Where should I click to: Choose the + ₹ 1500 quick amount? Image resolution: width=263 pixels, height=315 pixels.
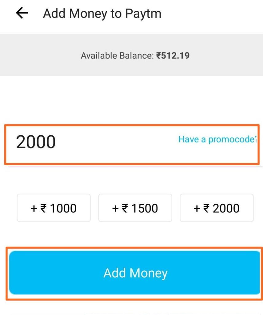(x=135, y=208)
